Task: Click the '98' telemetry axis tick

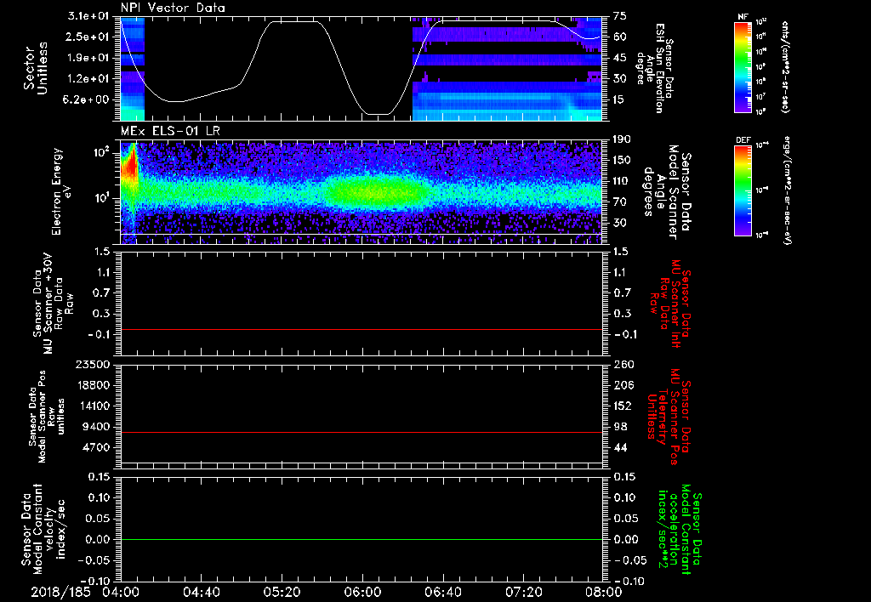Action: [620, 427]
